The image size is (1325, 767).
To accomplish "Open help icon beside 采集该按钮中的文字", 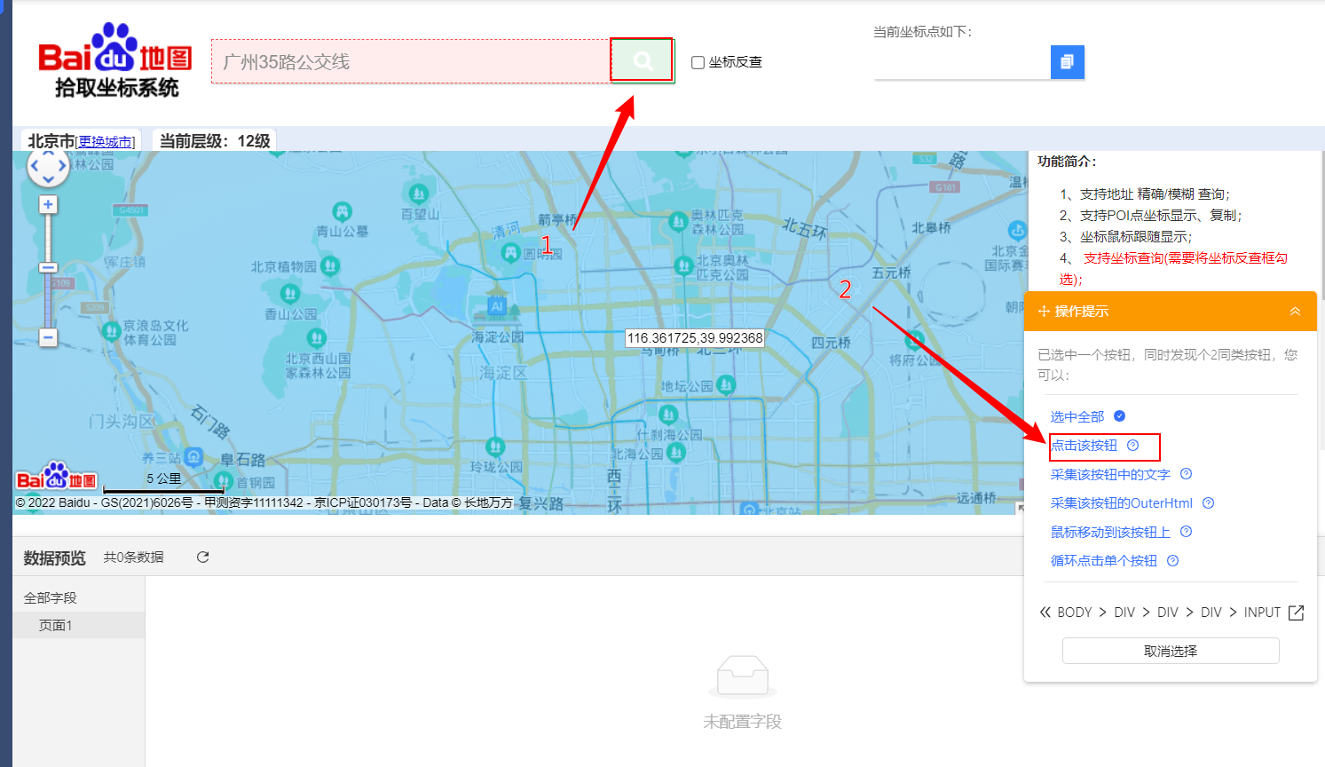I will (1186, 474).
